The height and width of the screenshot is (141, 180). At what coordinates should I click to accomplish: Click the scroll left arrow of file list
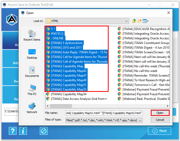tap(48, 106)
